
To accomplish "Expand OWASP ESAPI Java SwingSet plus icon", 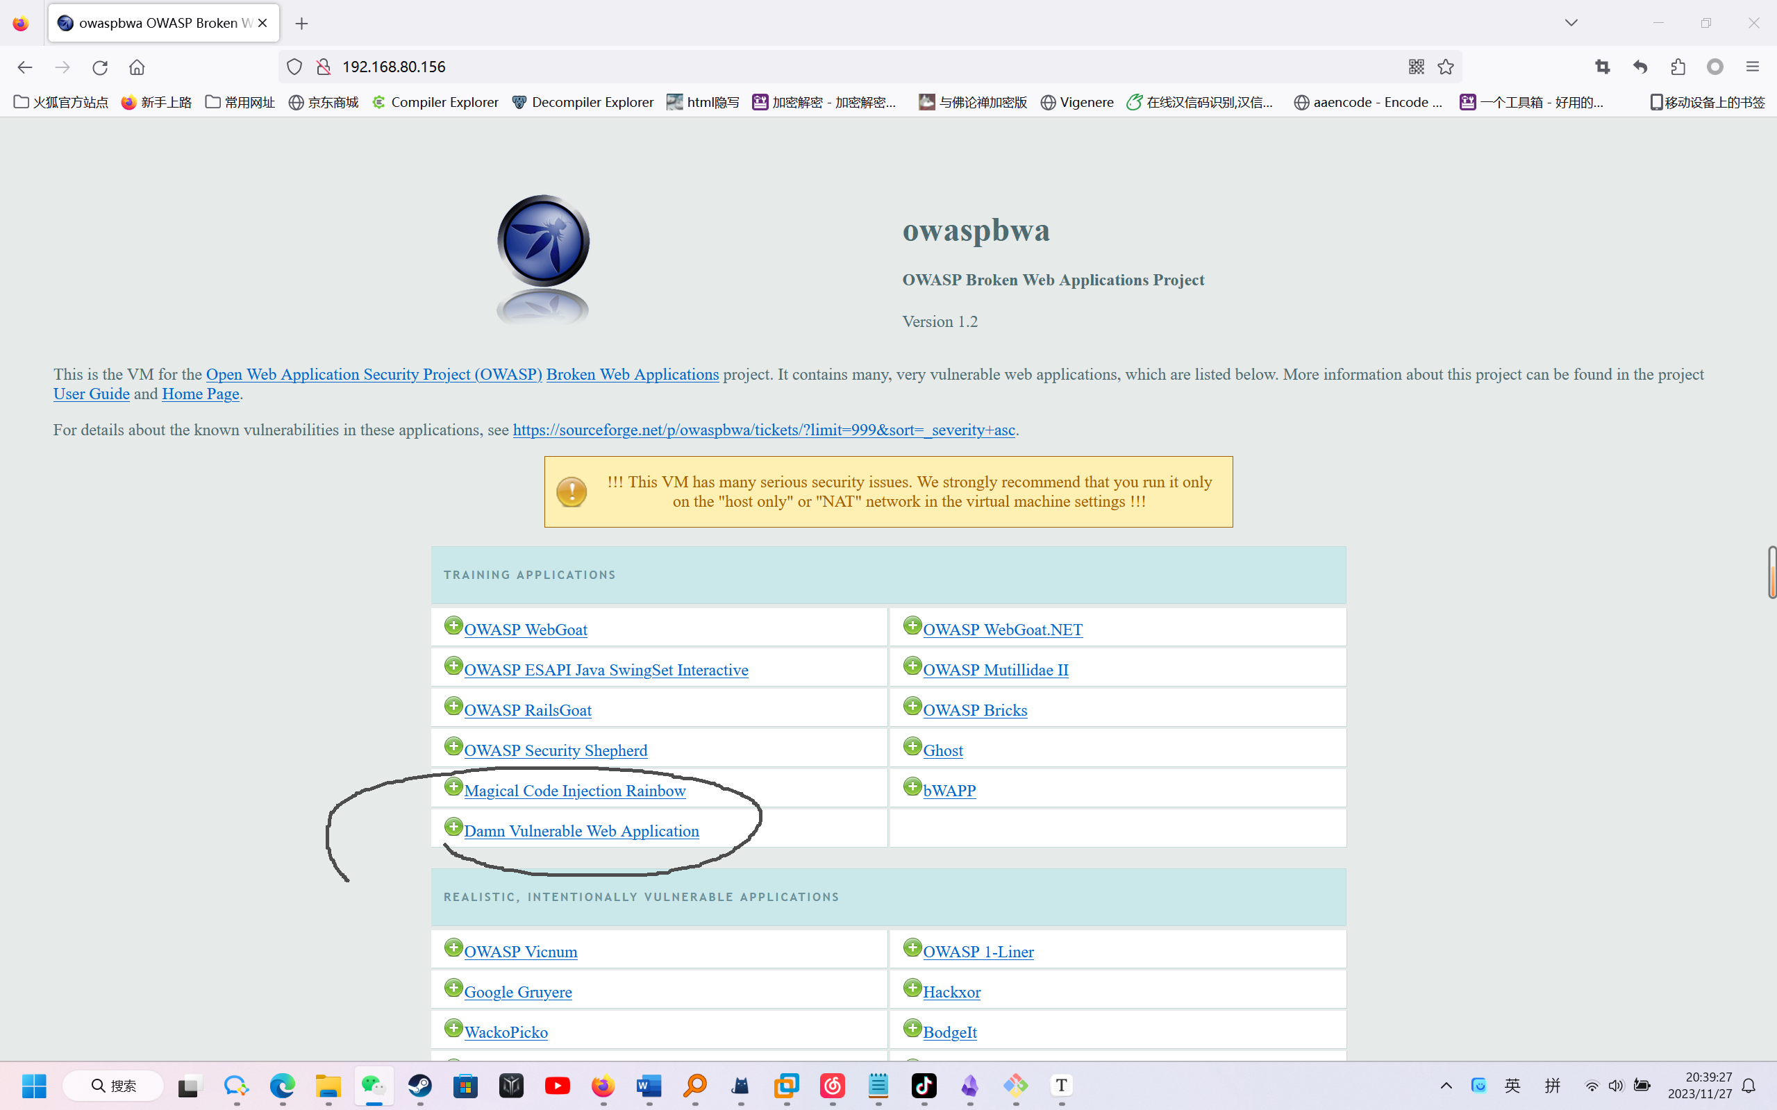I will pos(453,666).
